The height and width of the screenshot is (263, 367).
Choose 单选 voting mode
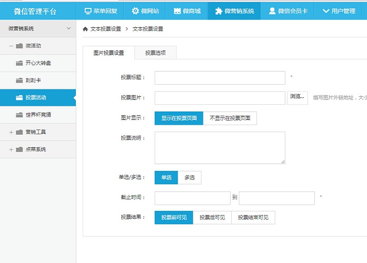point(166,177)
